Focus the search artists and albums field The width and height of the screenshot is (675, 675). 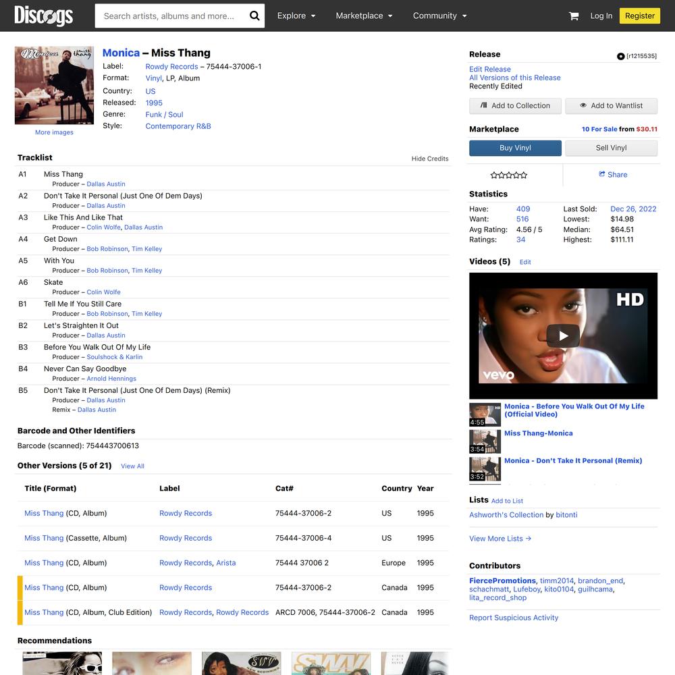(x=172, y=16)
